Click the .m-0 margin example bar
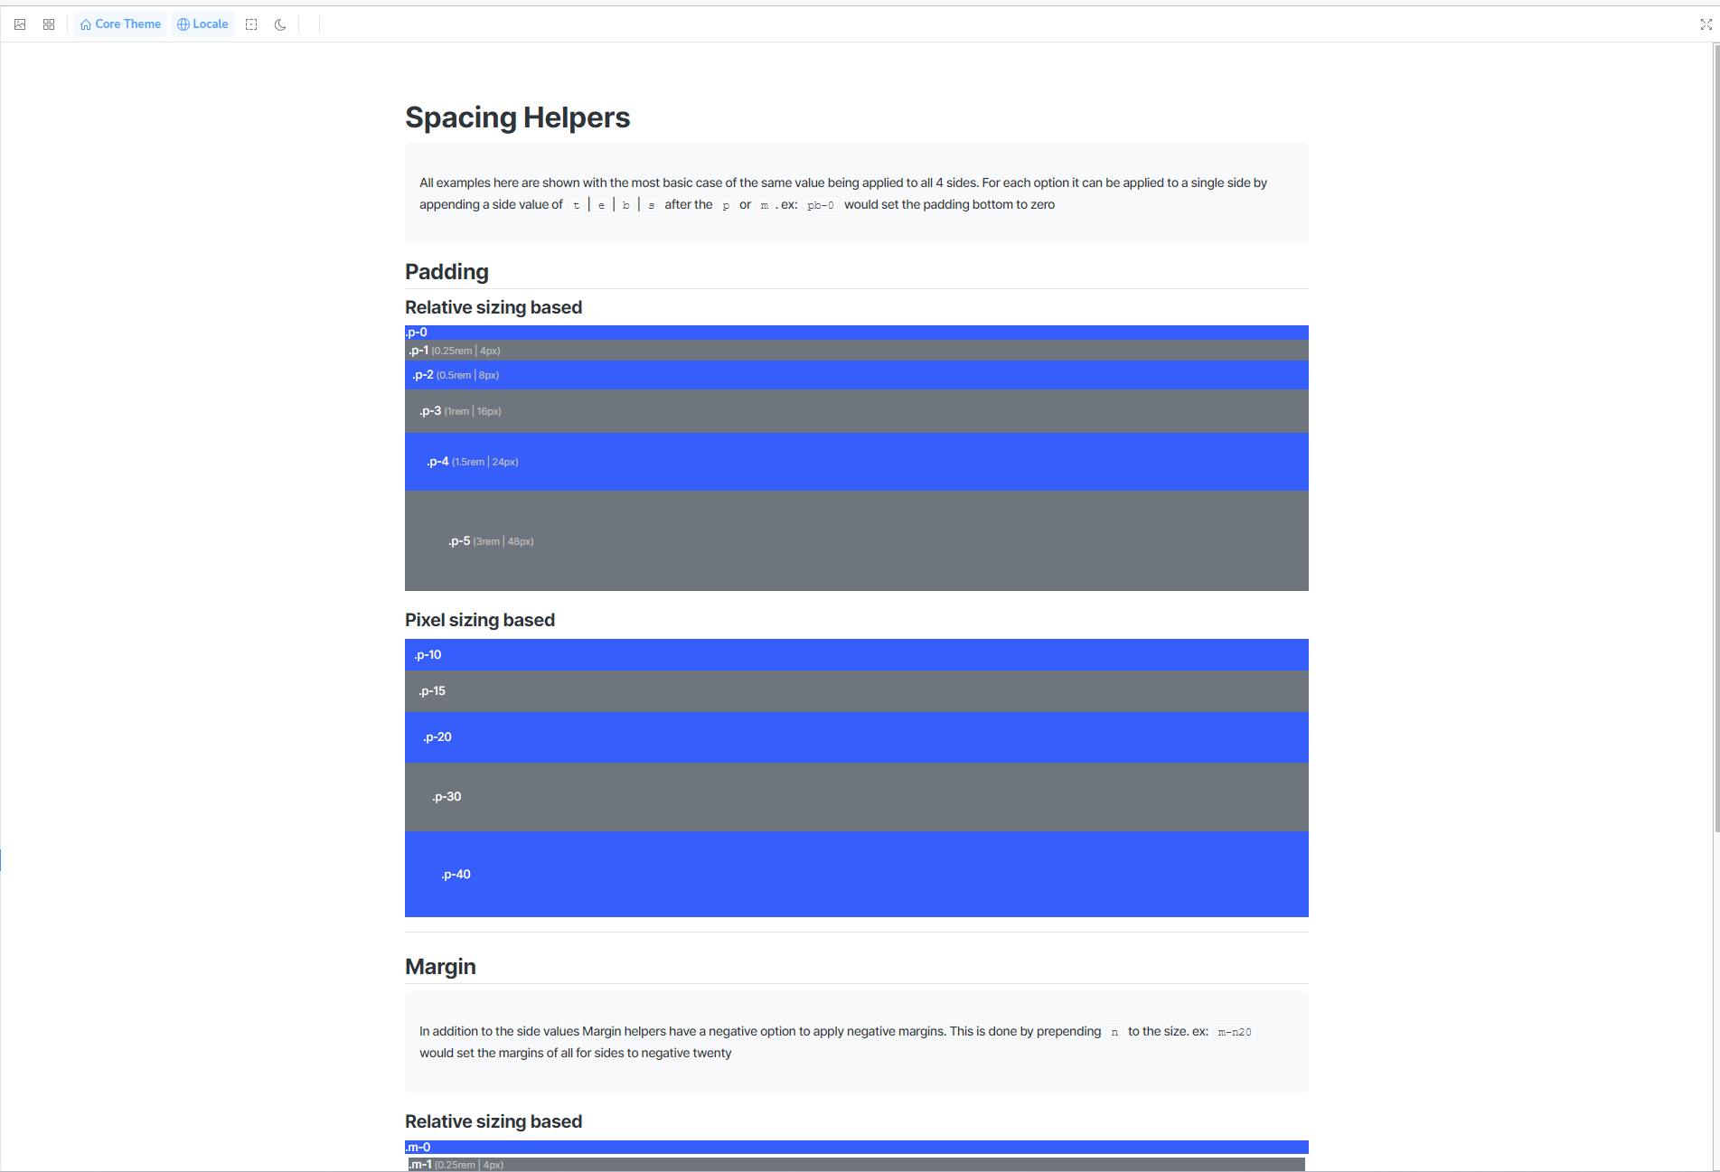Image resolution: width=1720 pixels, height=1172 pixels. click(856, 1146)
